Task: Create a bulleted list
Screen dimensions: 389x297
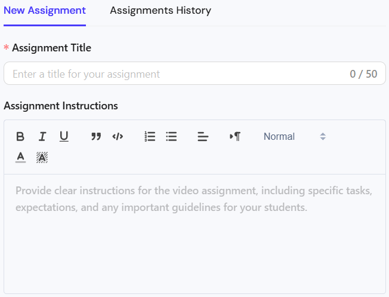Action: (171, 136)
